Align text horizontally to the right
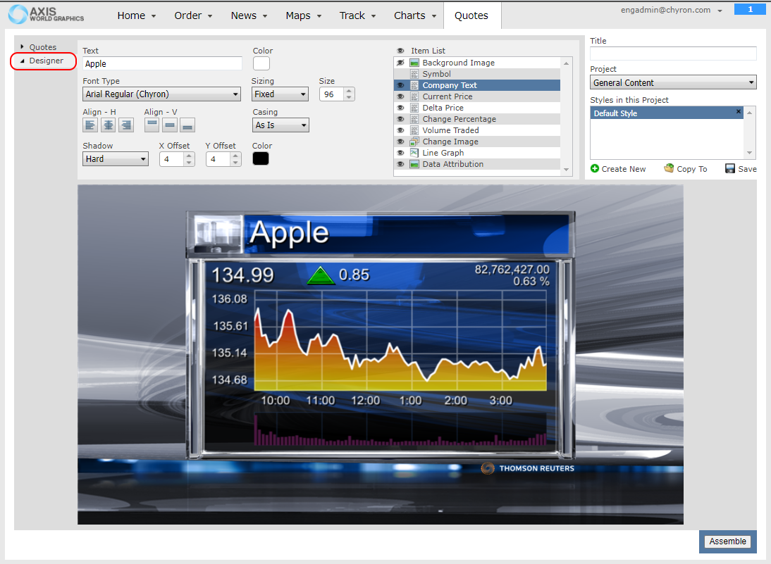Screen dimensions: 771x564 click(126, 125)
